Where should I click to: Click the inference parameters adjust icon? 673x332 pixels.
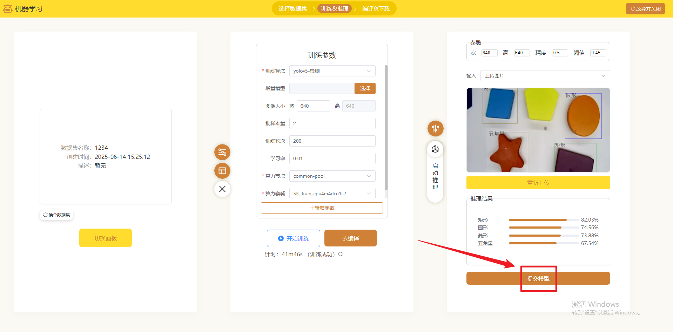point(435,129)
